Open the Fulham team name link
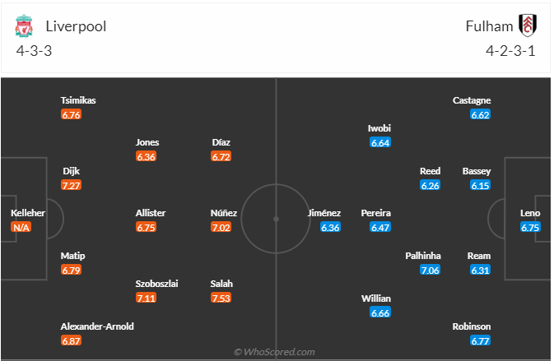The image size is (554, 361). [489, 26]
